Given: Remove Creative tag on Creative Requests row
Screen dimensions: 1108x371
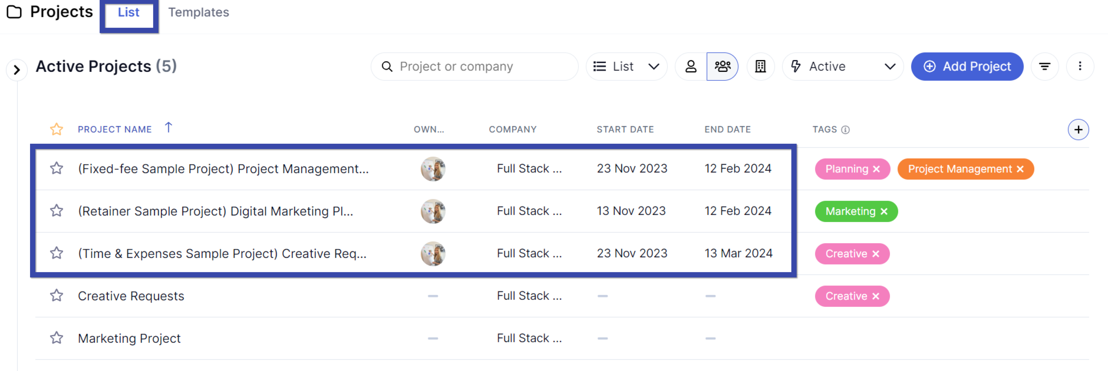Looking at the screenshot, I should click(876, 297).
